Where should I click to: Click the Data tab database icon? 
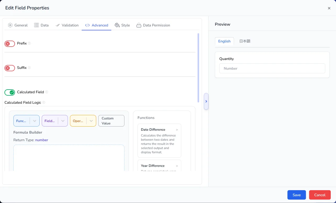(x=36, y=25)
